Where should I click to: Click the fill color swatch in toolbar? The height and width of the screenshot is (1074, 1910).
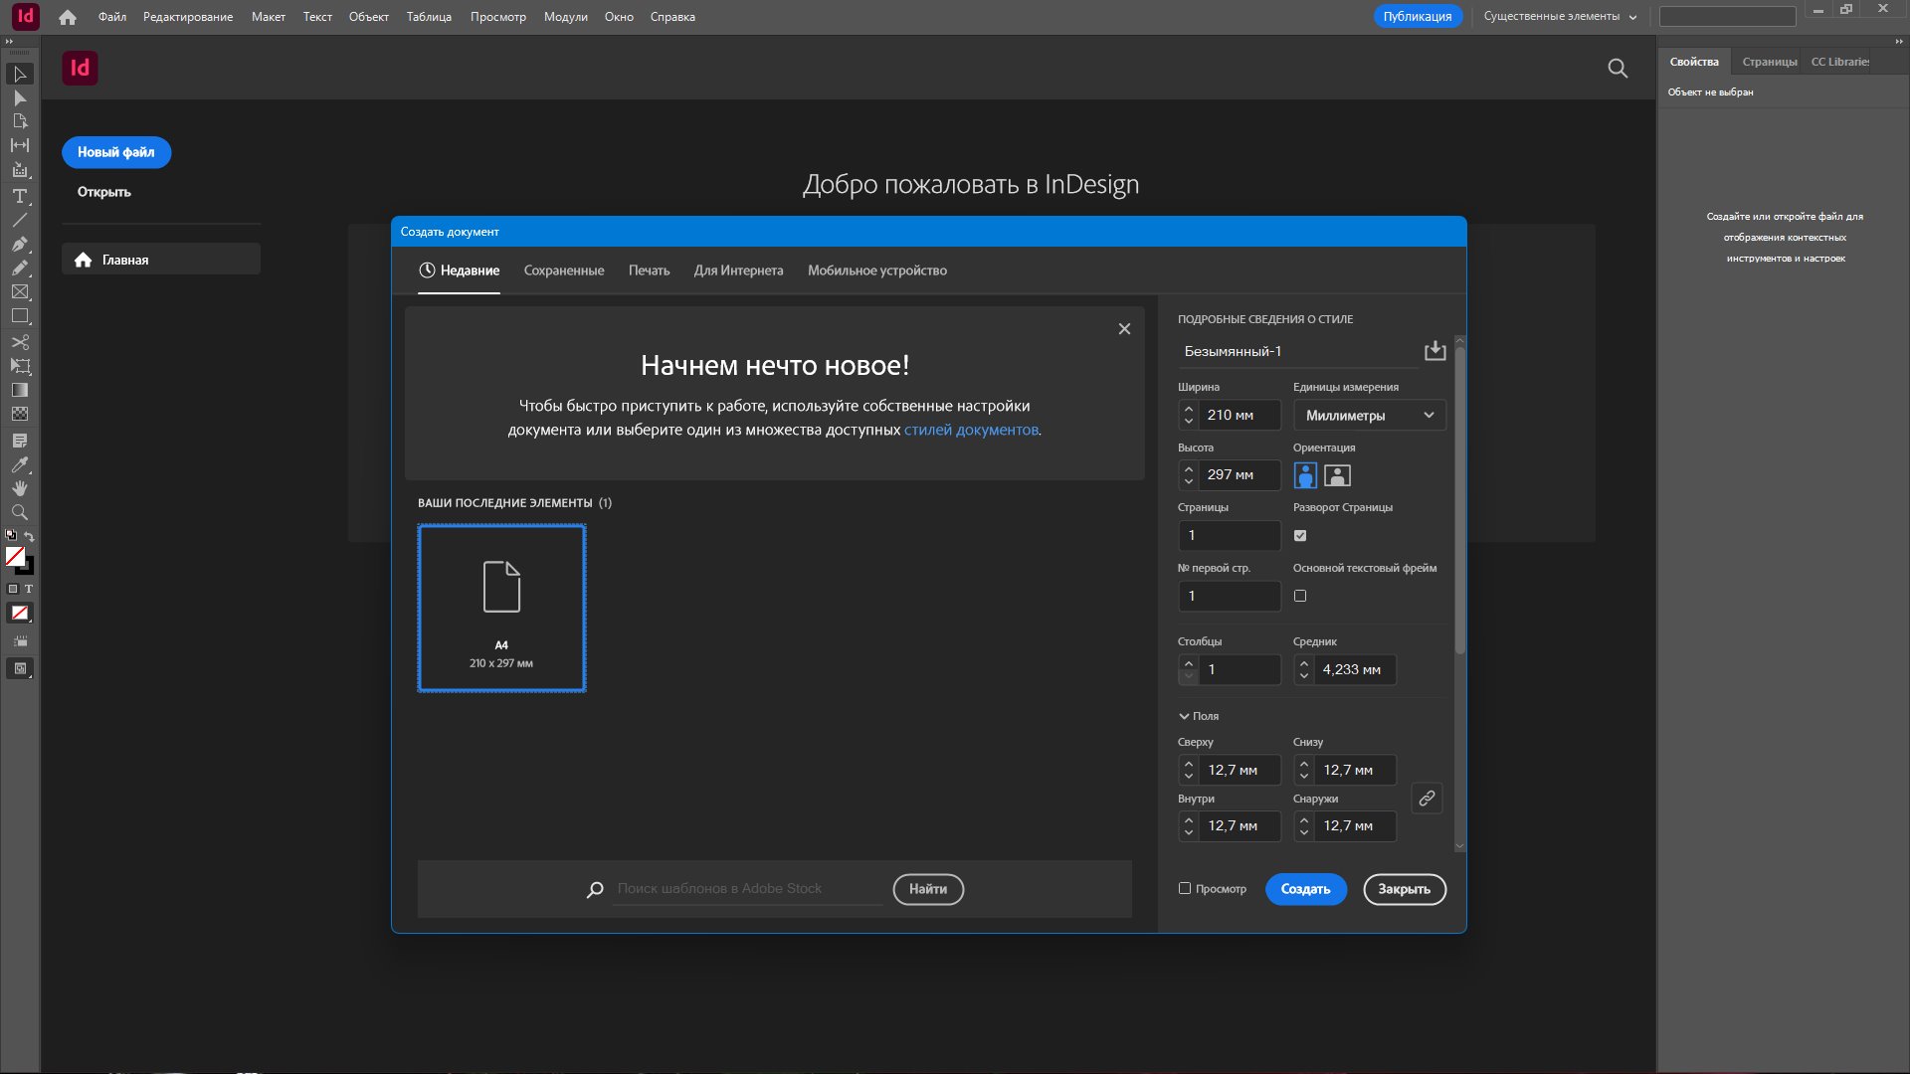click(15, 557)
